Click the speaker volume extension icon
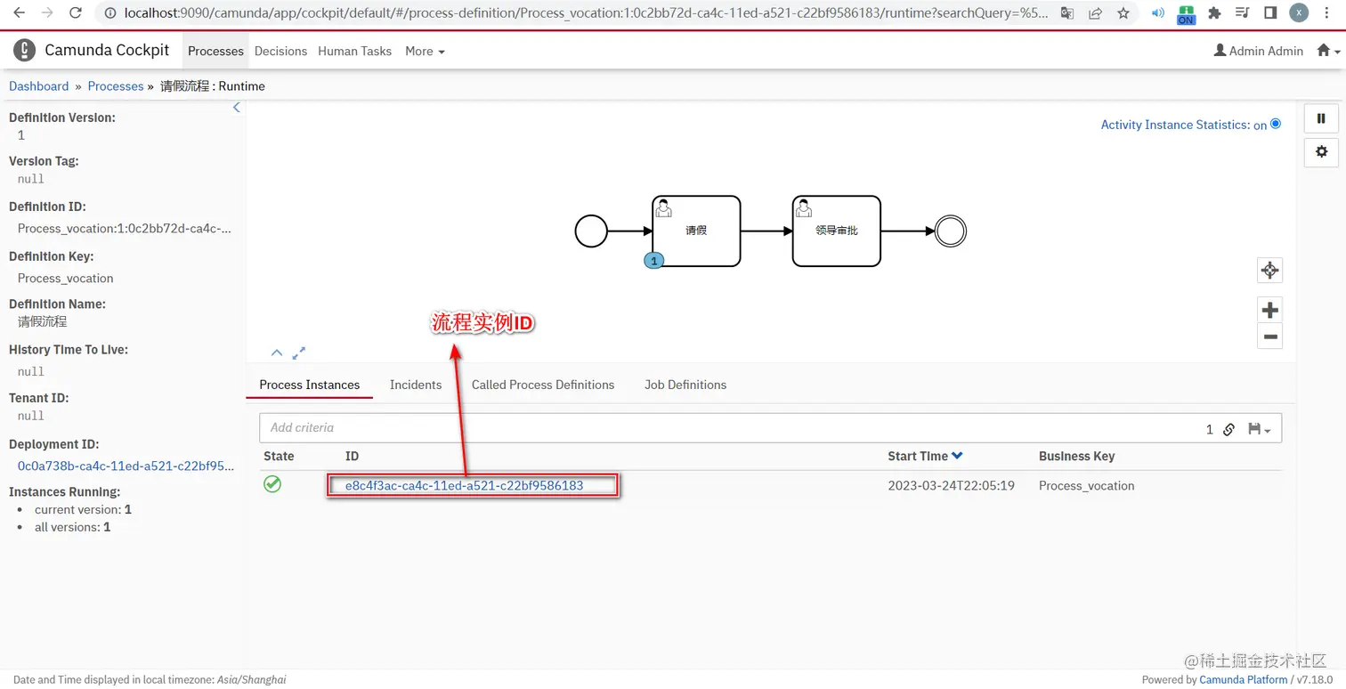1346x689 pixels. [x=1158, y=13]
